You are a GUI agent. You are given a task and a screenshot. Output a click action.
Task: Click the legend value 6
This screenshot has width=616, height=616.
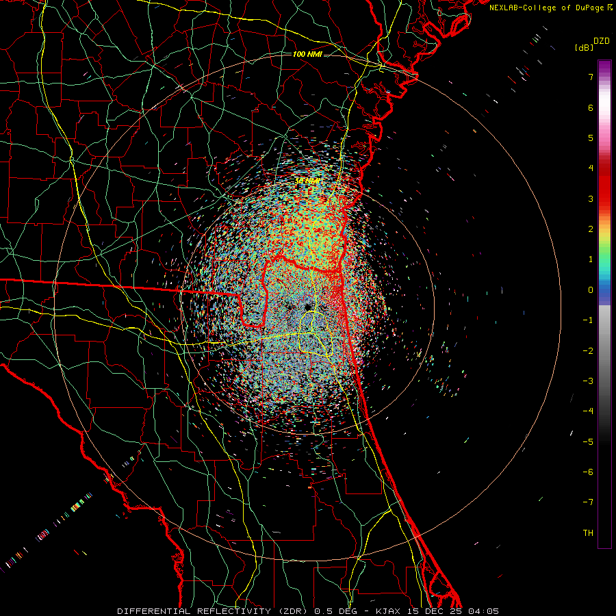591,107
